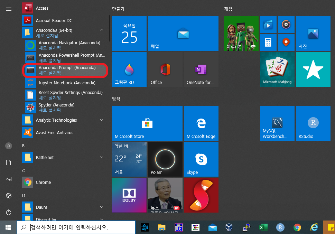Click the Windows Start button

(x=8, y=227)
